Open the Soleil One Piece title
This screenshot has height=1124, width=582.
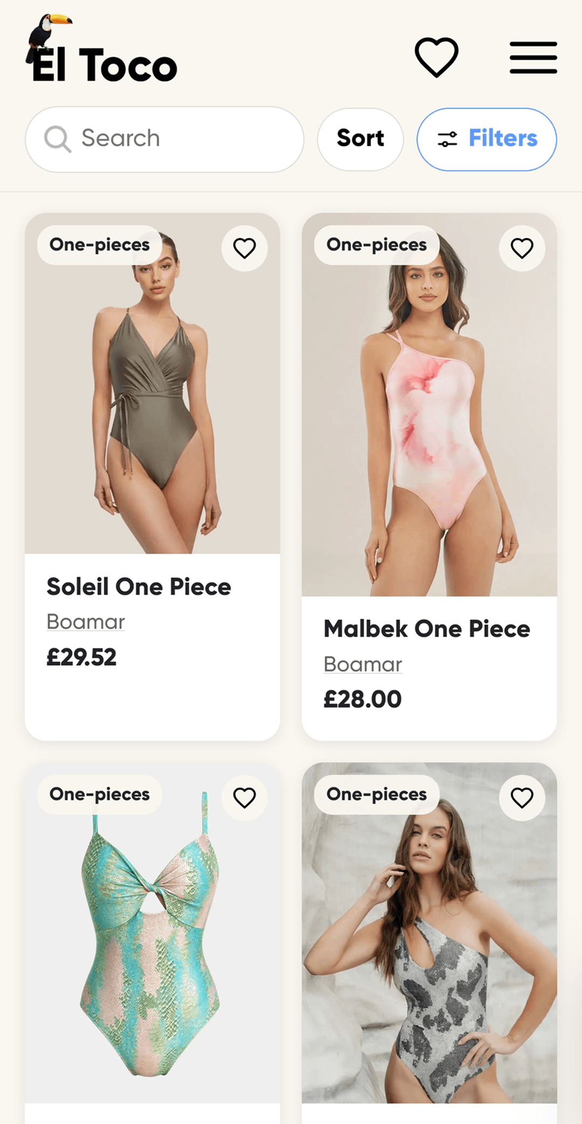click(x=139, y=587)
